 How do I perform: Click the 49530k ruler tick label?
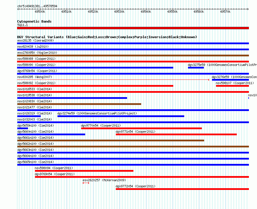pos(119,12)
